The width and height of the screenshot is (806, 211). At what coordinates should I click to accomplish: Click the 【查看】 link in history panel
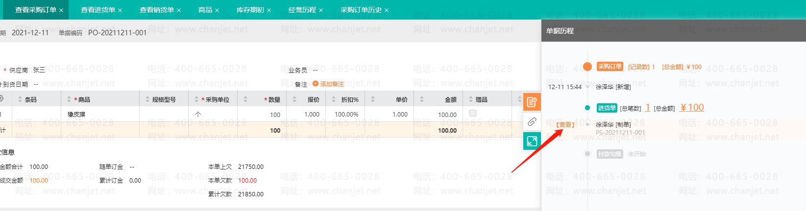(x=565, y=125)
